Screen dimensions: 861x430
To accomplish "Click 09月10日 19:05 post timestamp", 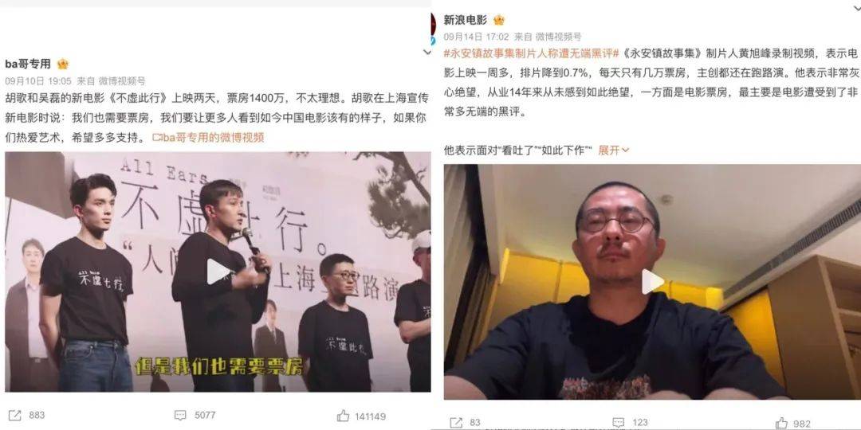I will [x=38, y=81].
